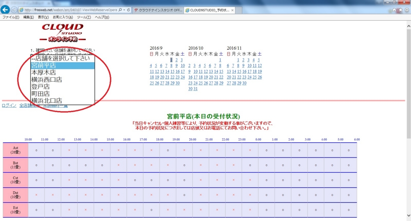The width and height of the screenshot is (411, 221).
Task: Click the 23:00 time column header
Action: click(242, 139)
